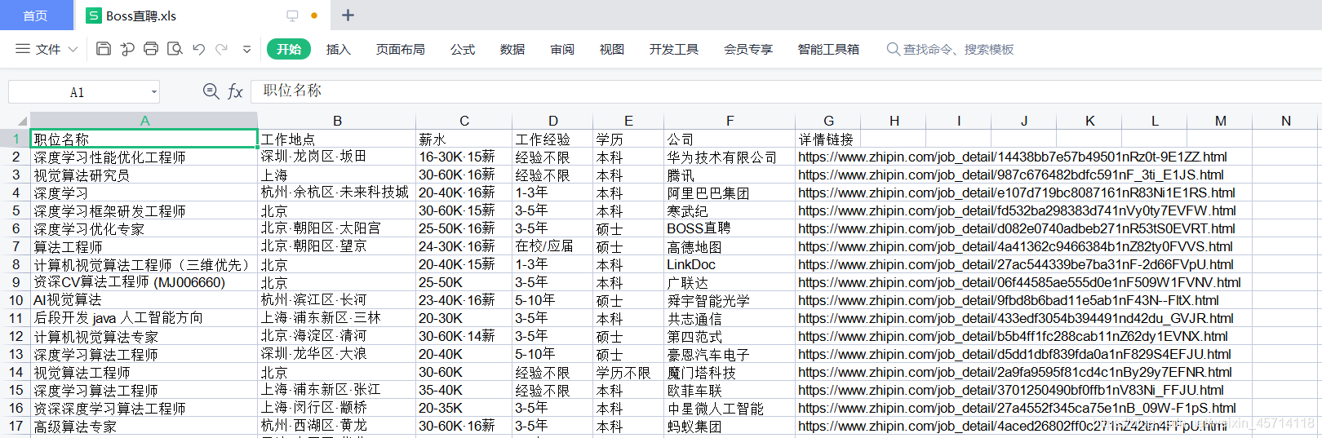Select column G header
The image size is (1322, 438).
coord(828,121)
